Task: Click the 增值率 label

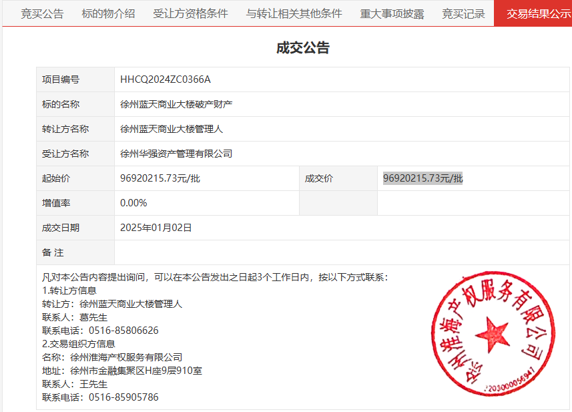Action: click(x=56, y=203)
